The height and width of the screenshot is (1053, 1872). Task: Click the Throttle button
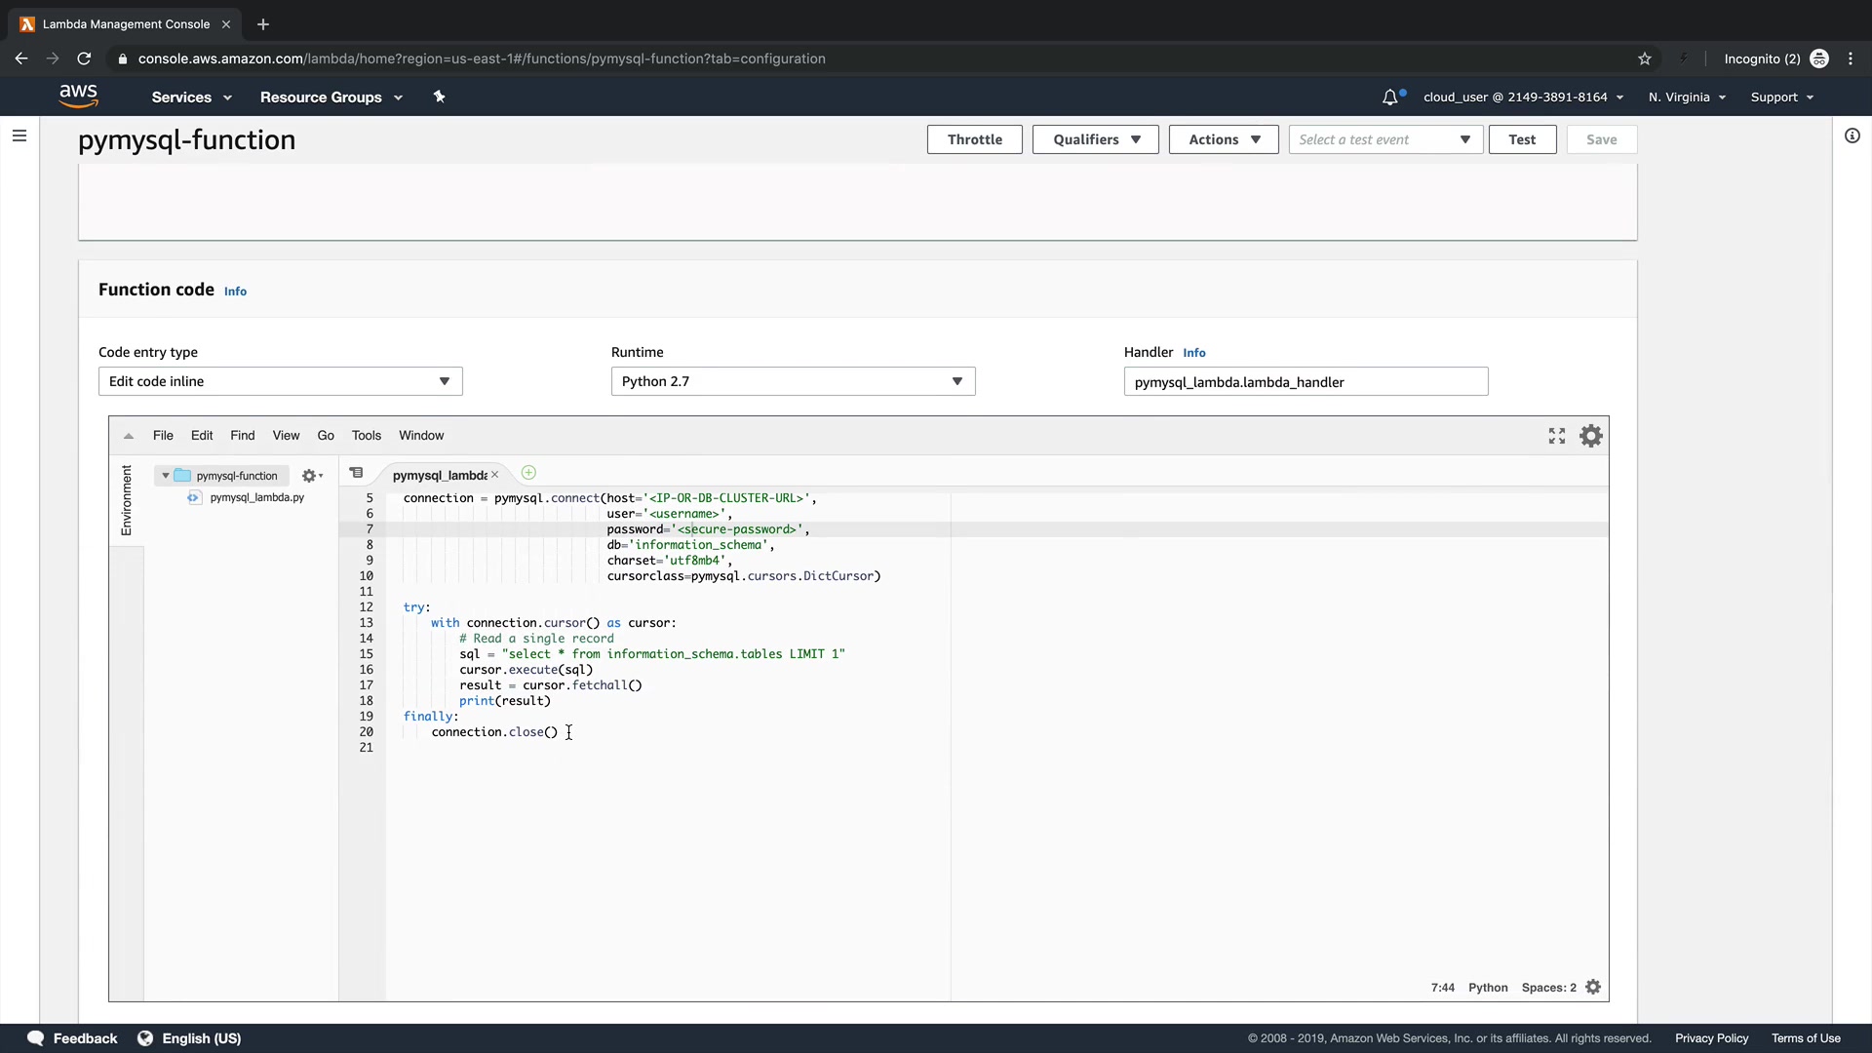(x=974, y=139)
